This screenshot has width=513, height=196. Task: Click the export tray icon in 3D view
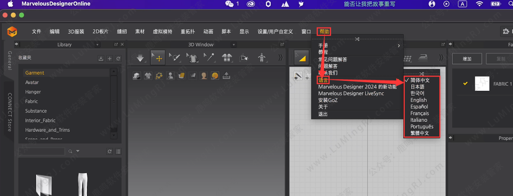[226, 76]
